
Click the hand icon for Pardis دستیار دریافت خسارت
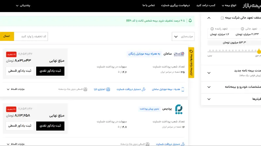(183, 144)
